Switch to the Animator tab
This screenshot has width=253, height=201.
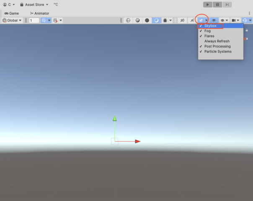(x=40, y=13)
